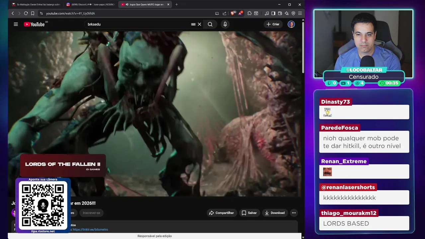
Task: Open site settings icon in address bar
Action: [x=41, y=13]
